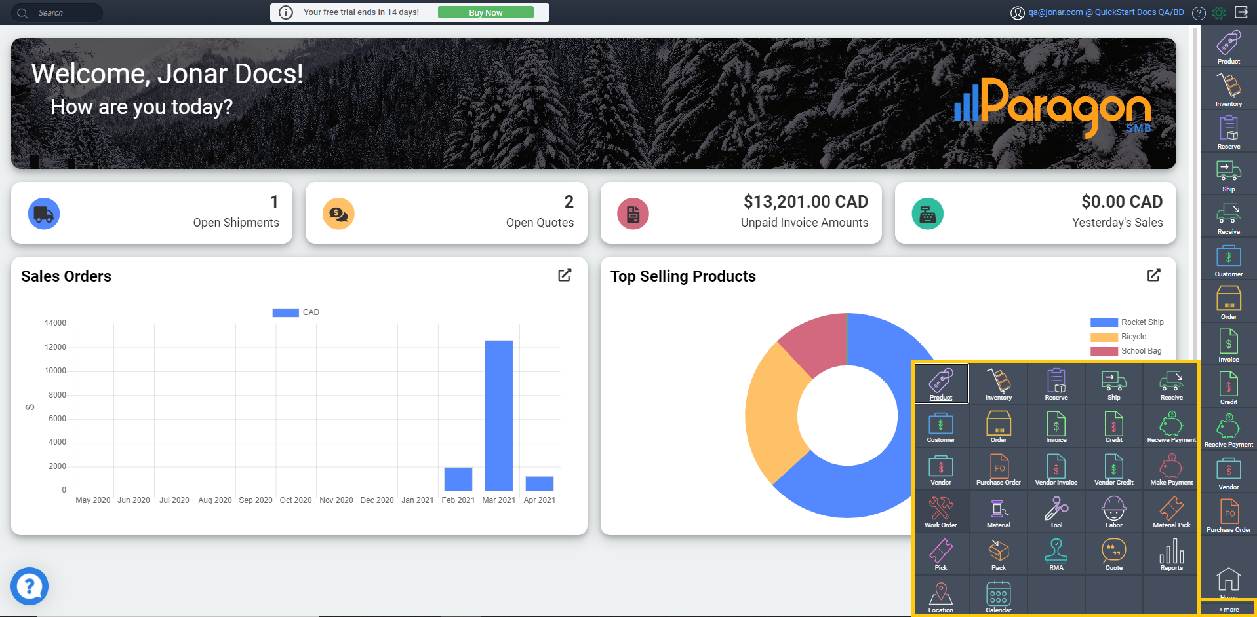Select Invoice in the expanded module grid

1056,426
